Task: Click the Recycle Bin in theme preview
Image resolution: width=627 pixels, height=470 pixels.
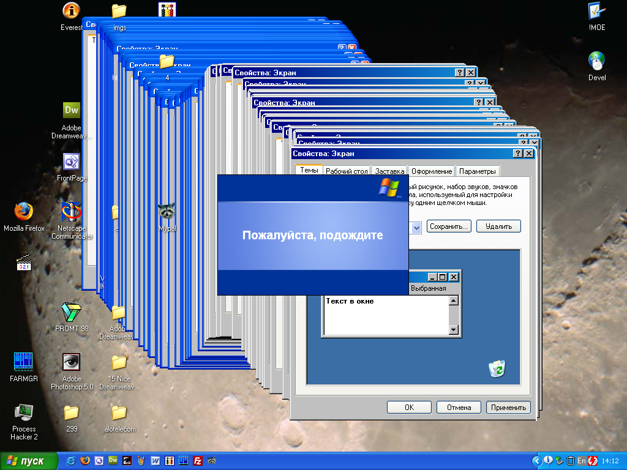Action: tap(497, 368)
